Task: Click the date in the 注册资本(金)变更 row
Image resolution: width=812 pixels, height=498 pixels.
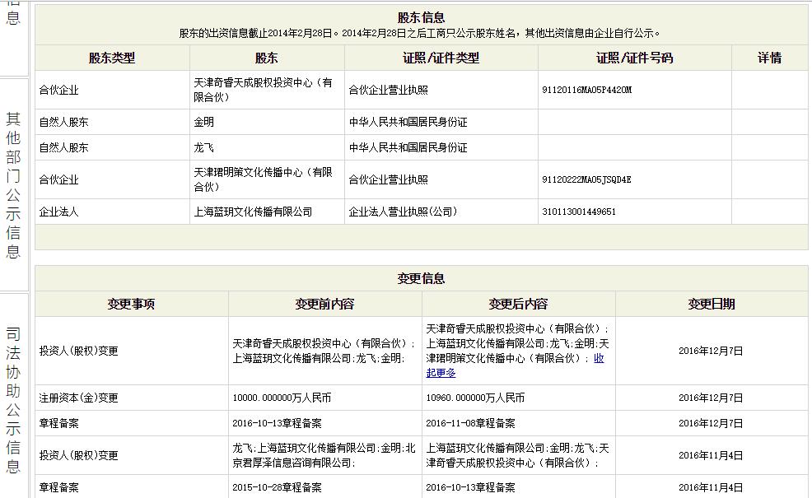Action: tap(711, 398)
